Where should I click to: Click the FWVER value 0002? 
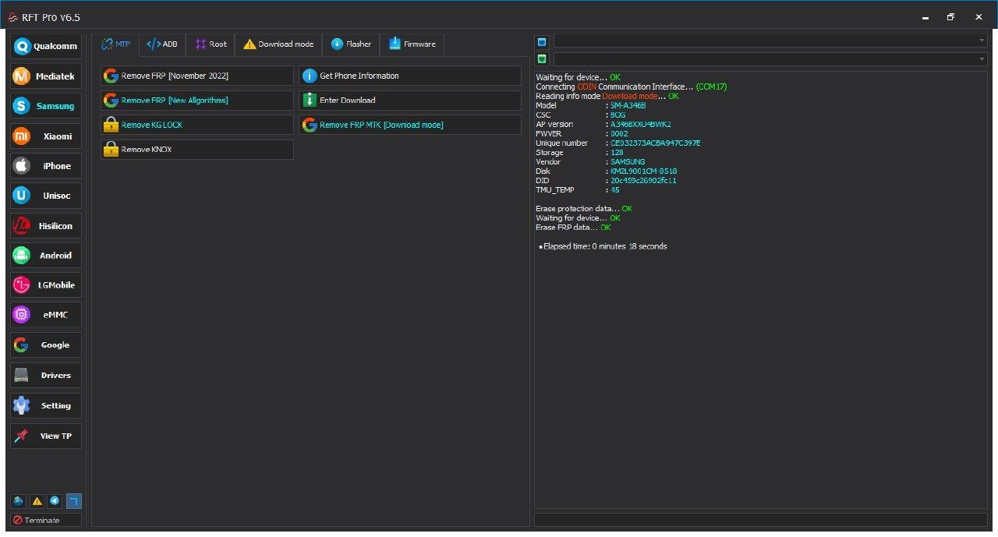(x=619, y=134)
